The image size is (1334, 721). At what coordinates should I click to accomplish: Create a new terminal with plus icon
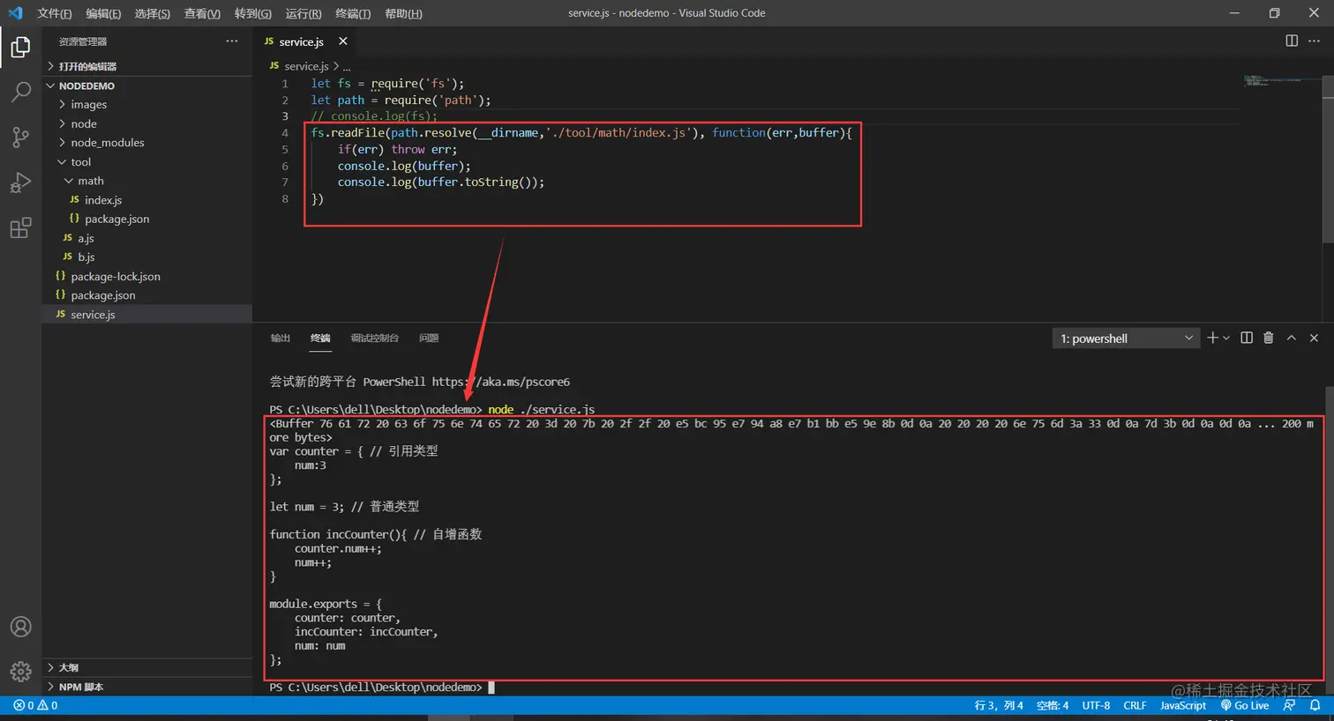pyautogui.click(x=1212, y=338)
